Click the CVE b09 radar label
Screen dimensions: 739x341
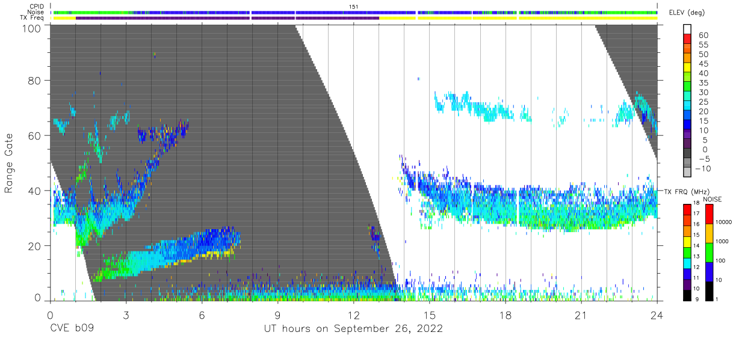click(x=72, y=328)
